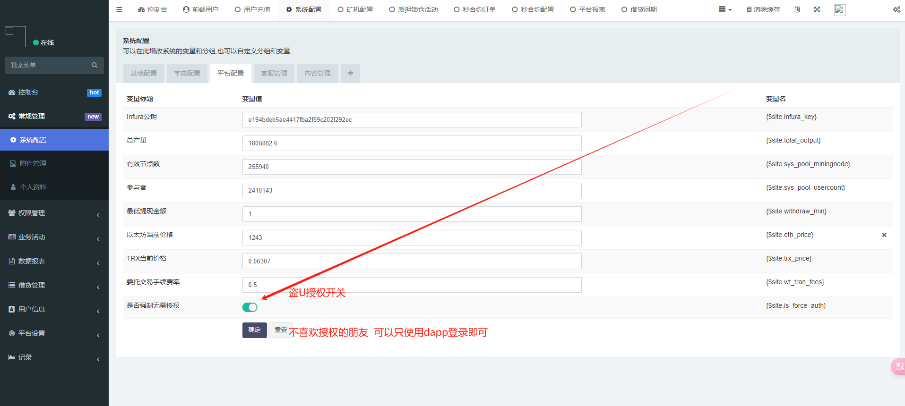
Task: Click the 重置 reset button
Action: coord(280,330)
